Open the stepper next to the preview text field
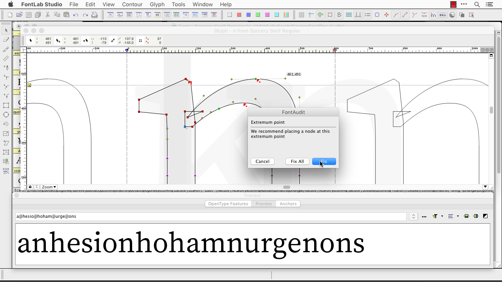 (413, 216)
